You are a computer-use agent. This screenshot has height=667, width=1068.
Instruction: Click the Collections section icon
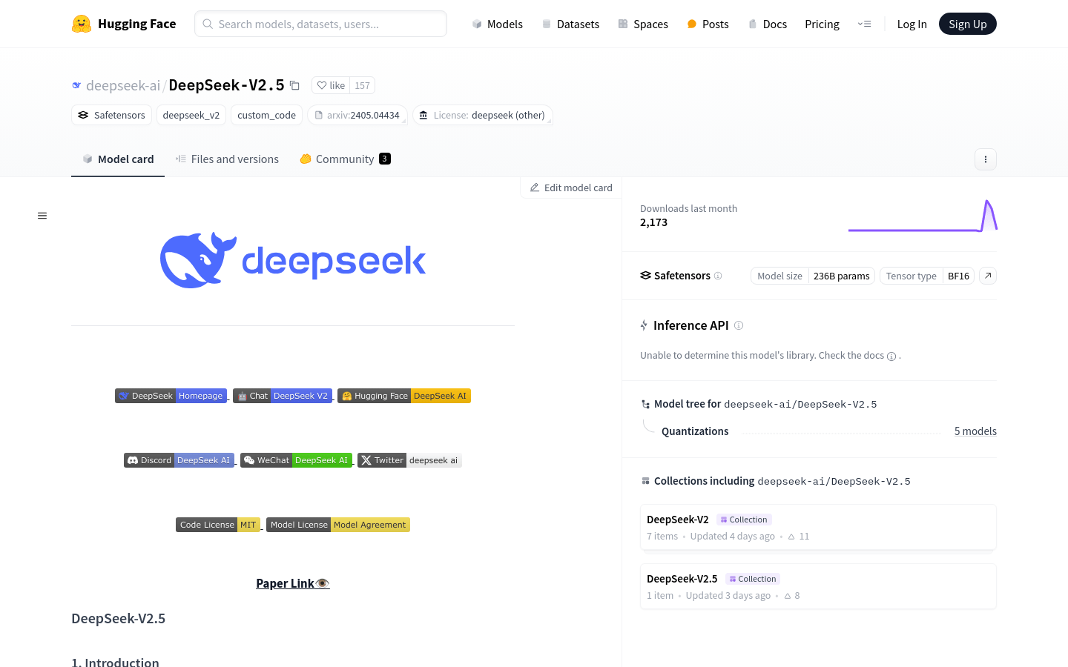(x=645, y=481)
